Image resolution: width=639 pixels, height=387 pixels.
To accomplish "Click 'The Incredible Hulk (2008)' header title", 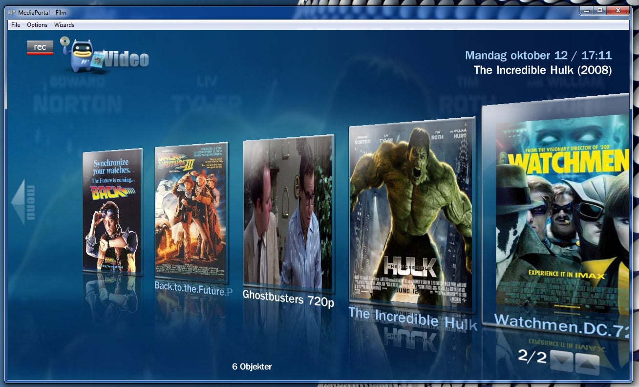I will (543, 70).
